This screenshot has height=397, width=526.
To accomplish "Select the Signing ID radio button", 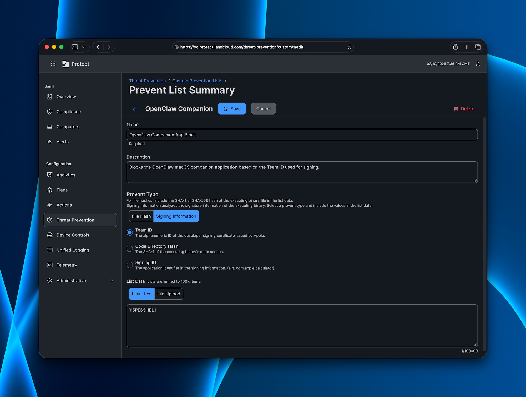I will pyautogui.click(x=130, y=265).
